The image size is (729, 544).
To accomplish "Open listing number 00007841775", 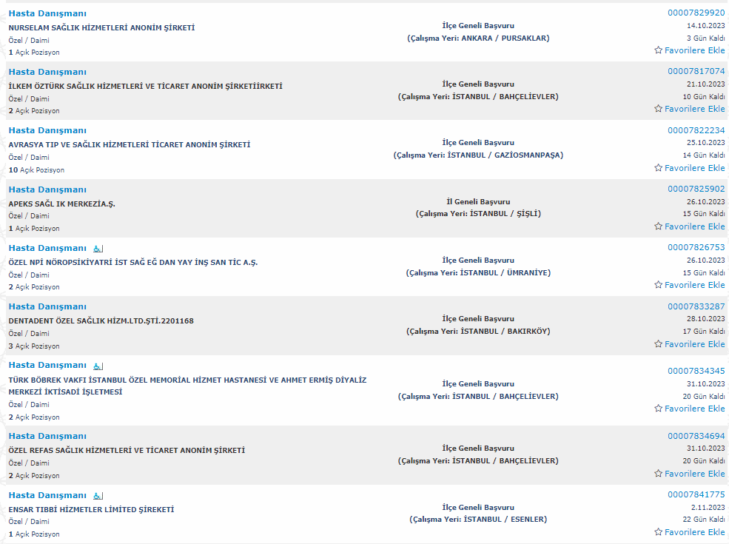I will [696, 494].
